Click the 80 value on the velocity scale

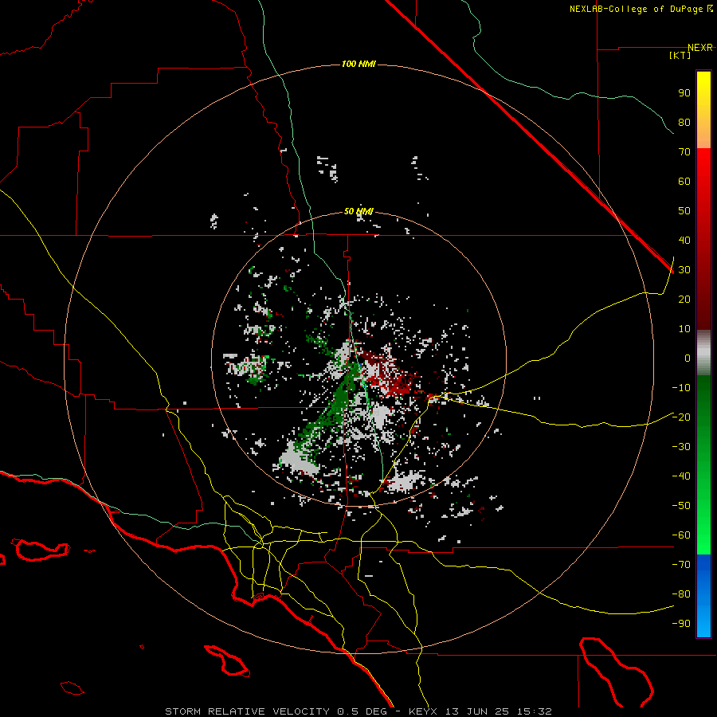(684, 123)
